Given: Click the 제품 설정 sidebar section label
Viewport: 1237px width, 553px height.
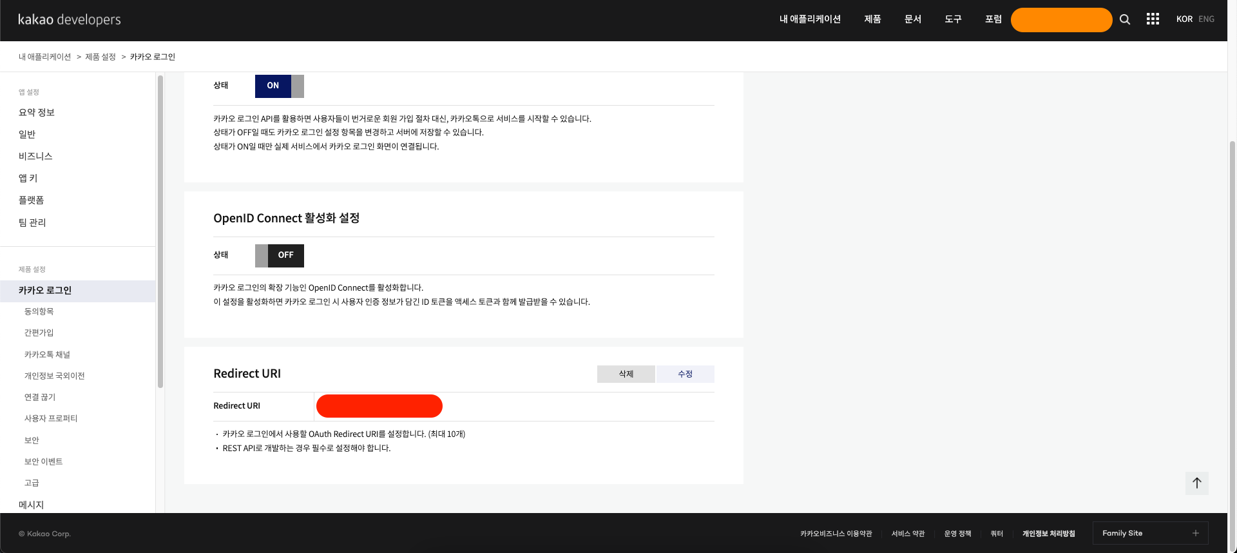Looking at the screenshot, I should tap(32, 269).
